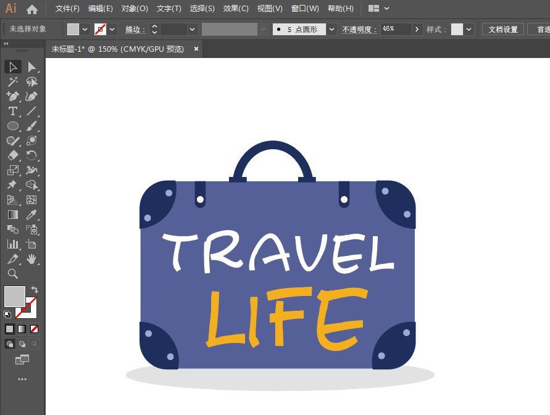Viewport: 550px width, 415px height.
Task: Select the Slice tool
Action: pos(13,259)
